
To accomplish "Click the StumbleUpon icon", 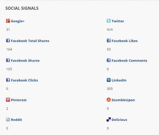I will tap(109, 100).
